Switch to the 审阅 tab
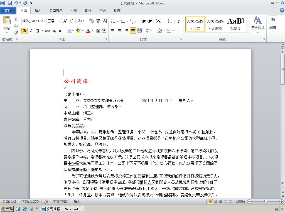285x213 pixels. click(103, 11)
